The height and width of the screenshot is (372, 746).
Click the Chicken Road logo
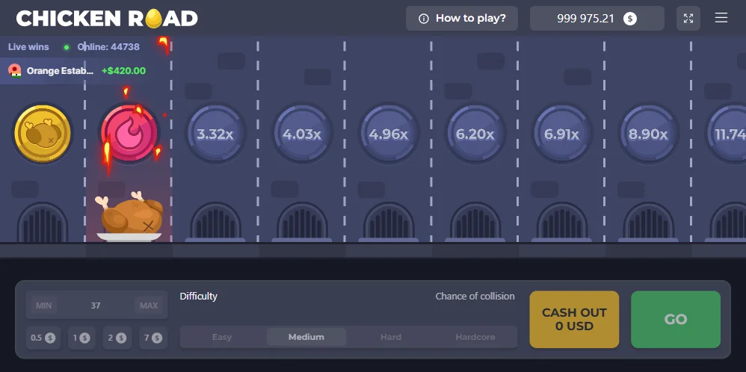click(107, 19)
